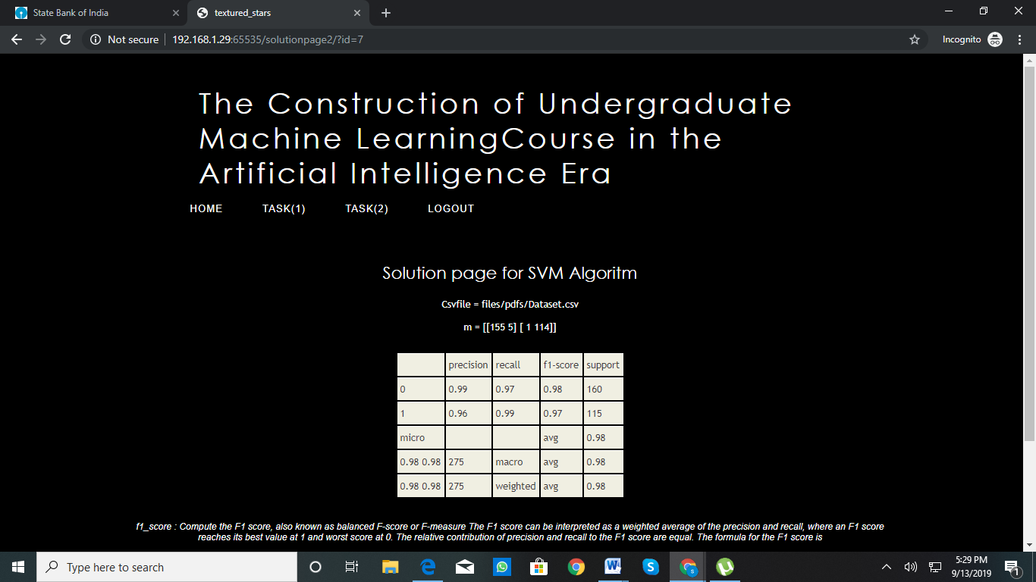Image resolution: width=1036 pixels, height=582 pixels.
Task: Click the support column header
Action: [603, 365]
